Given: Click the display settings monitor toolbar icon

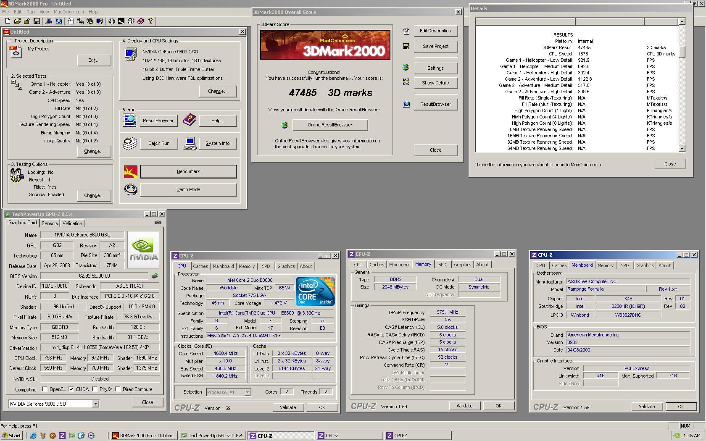Looking at the screenshot, I should point(100,21).
